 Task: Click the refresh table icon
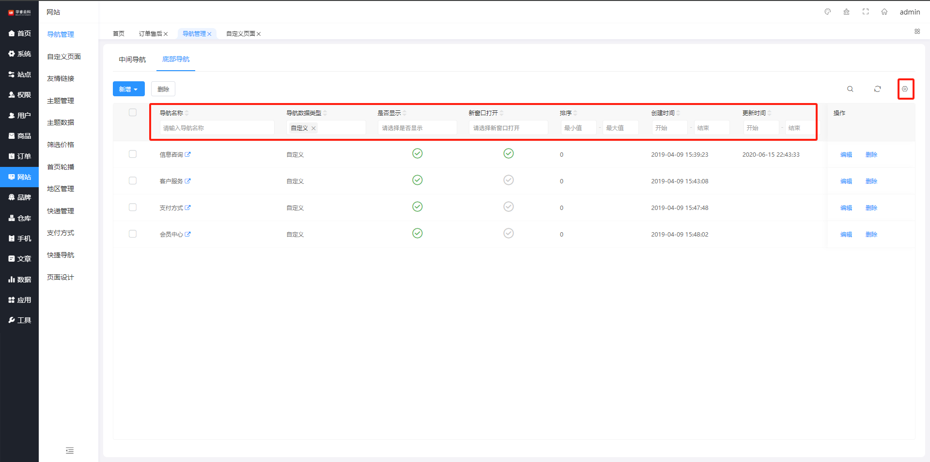877,89
